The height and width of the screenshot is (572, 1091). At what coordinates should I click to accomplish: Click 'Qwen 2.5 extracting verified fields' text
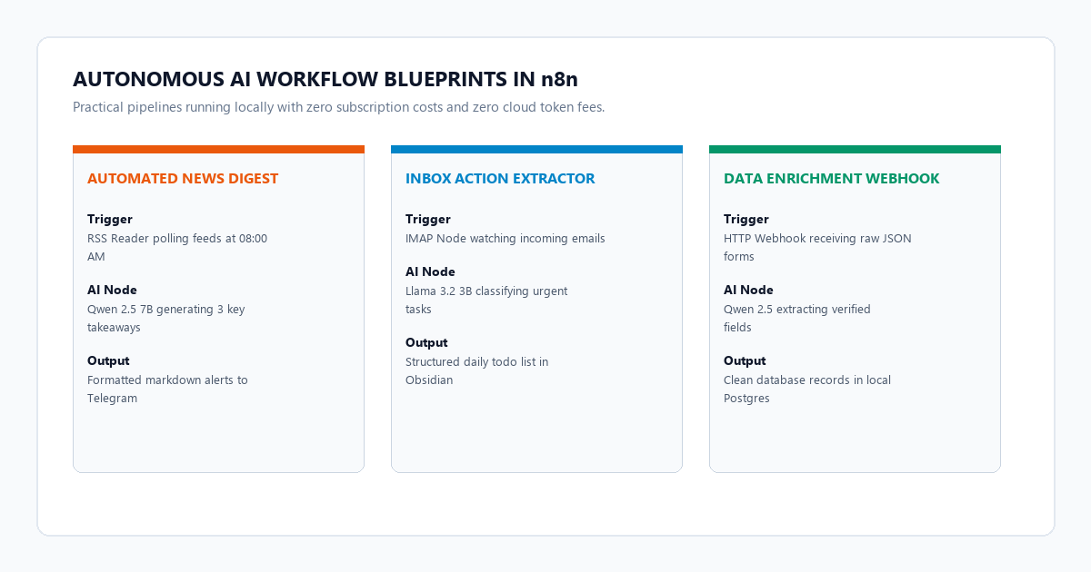click(797, 319)
